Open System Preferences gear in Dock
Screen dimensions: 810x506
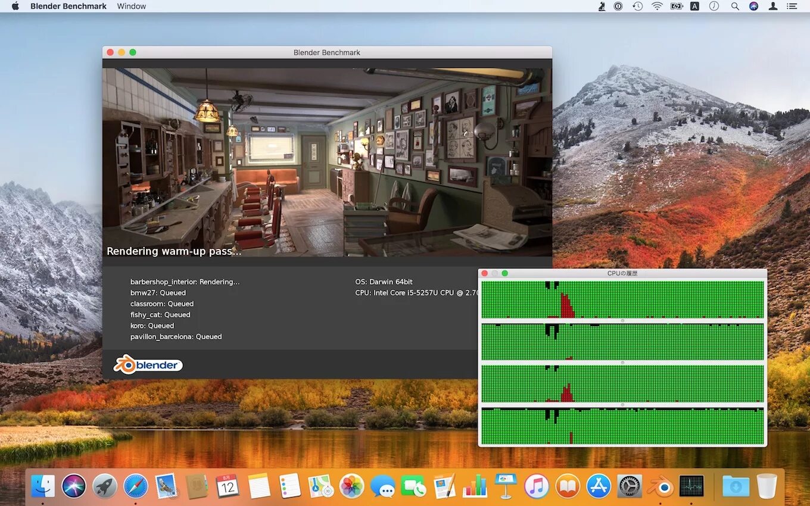[630, 486]
